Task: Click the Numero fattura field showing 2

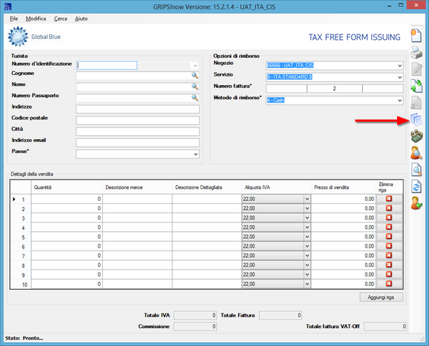Action: pyautogui.click(x=335, y=88)
